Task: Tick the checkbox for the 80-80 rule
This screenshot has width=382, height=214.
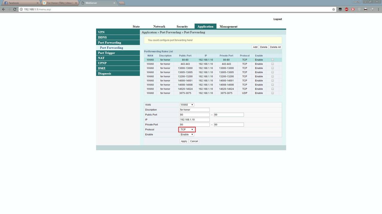Action: pos(272,60)
